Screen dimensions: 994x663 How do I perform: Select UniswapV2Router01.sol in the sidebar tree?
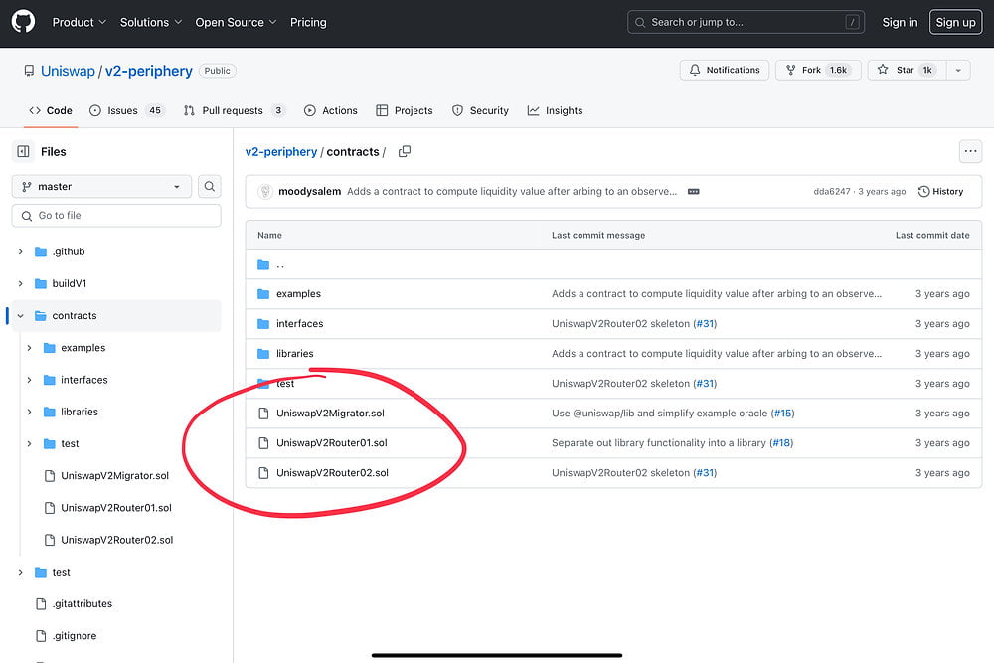[116, 508]
